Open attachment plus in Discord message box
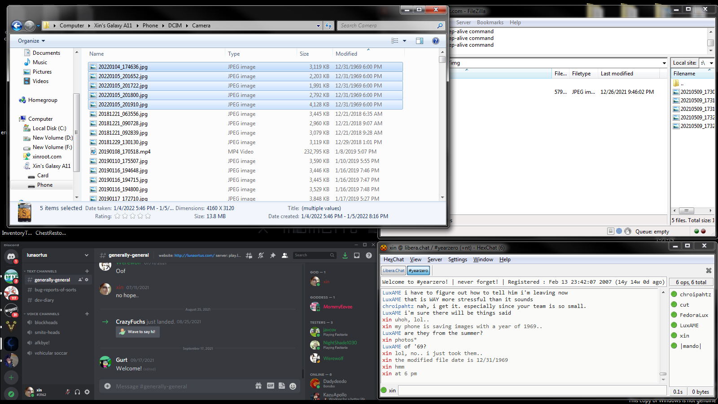This screenshot has width=718, height=404. click(107, 386)
